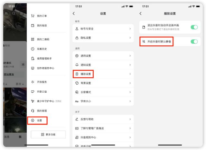Open 我的订单 cart icon
Viewport: 206px width, 150px height.
33,16
